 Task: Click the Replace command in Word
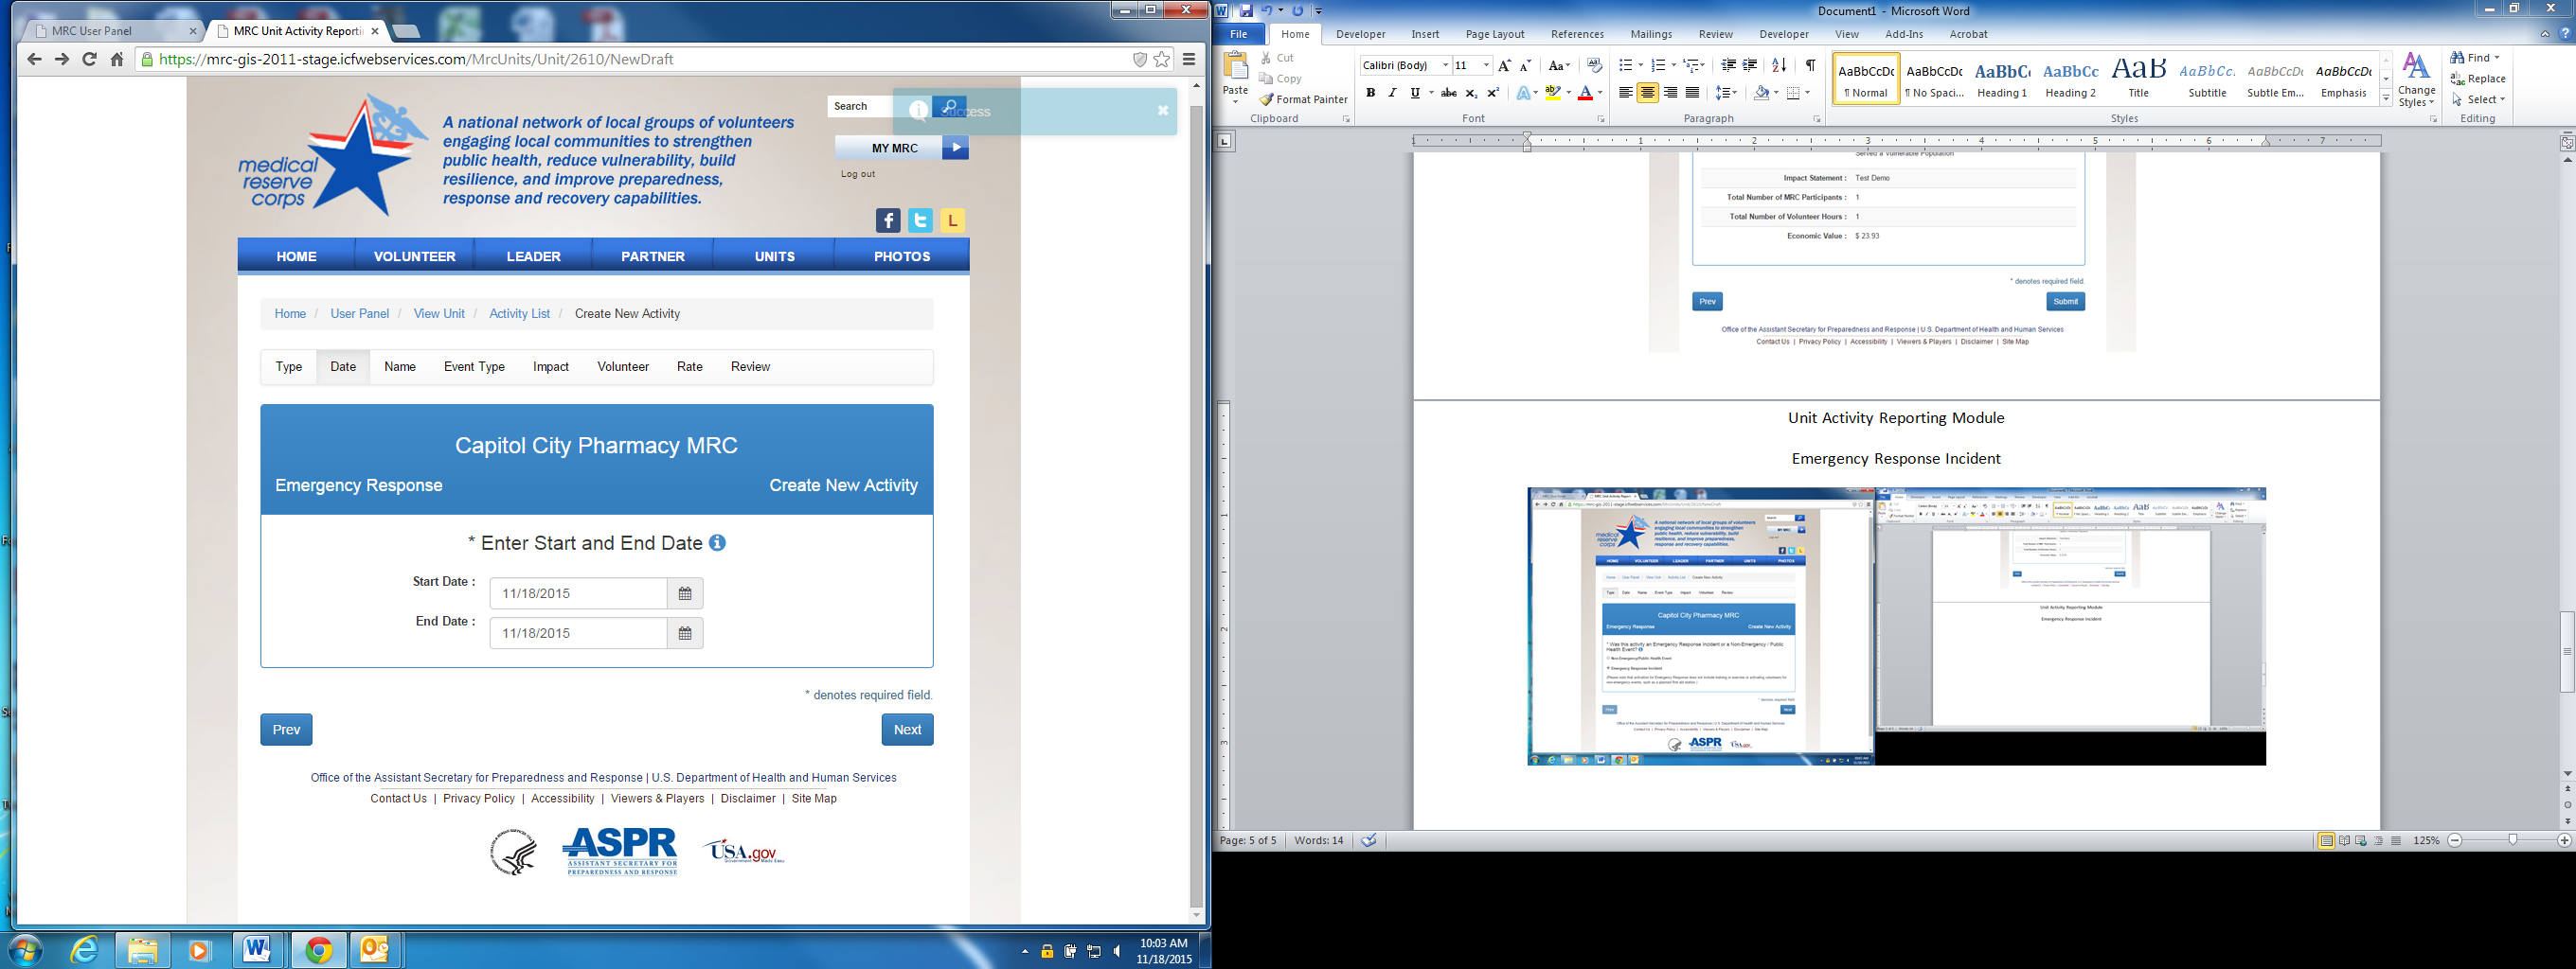(x=2478, y=79)
